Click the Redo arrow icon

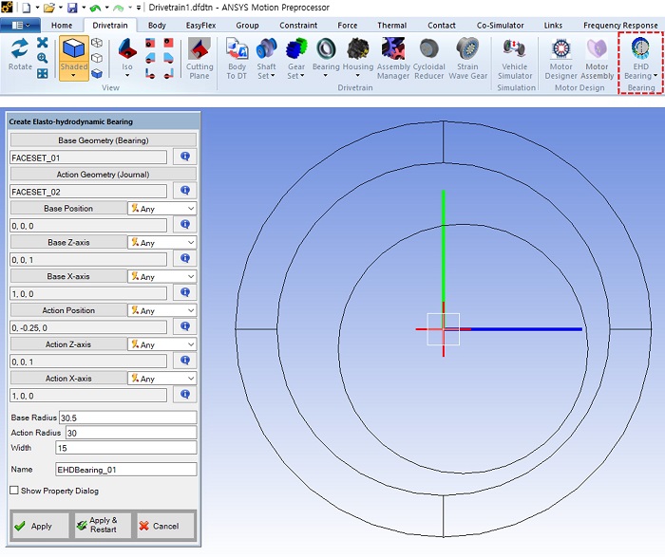click(x=119, y=8)
